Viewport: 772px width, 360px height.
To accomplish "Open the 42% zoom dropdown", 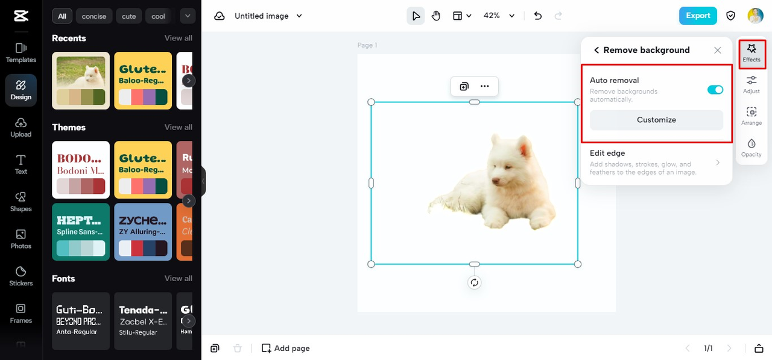I will (x=499, y=16).
